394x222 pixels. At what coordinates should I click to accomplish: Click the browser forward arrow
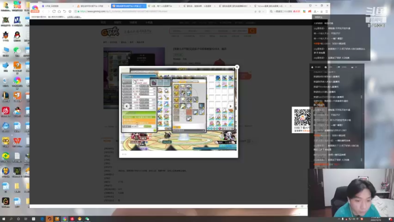point(48,11)
